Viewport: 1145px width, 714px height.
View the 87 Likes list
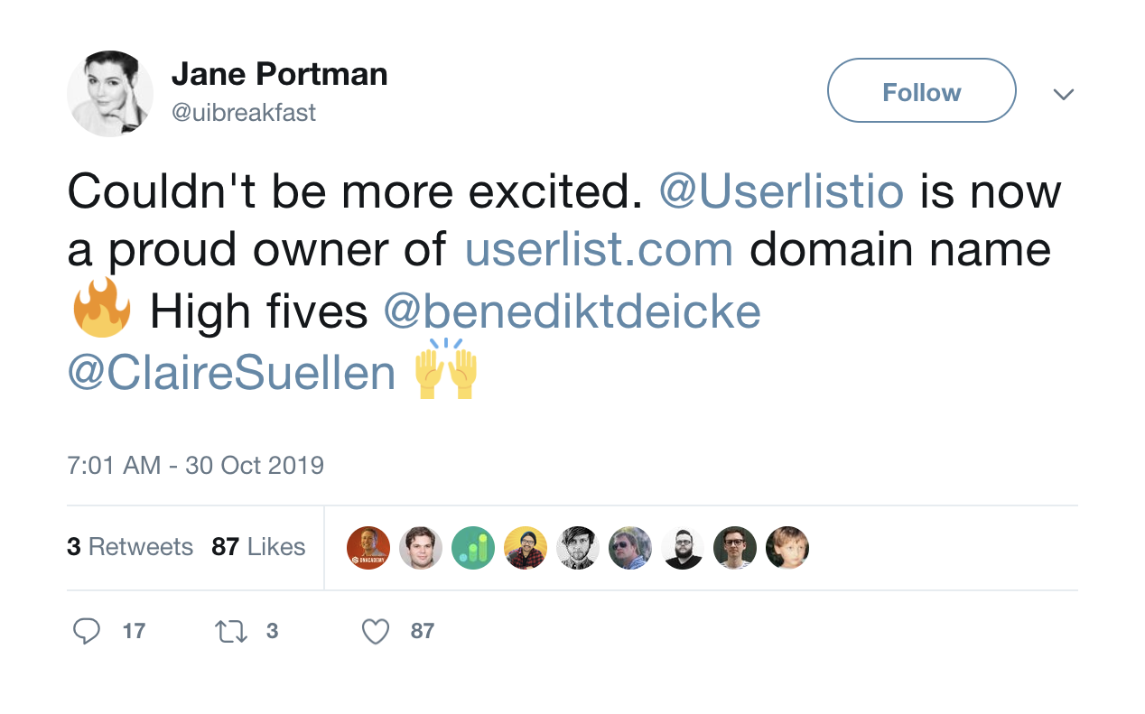tap(258, 547)
